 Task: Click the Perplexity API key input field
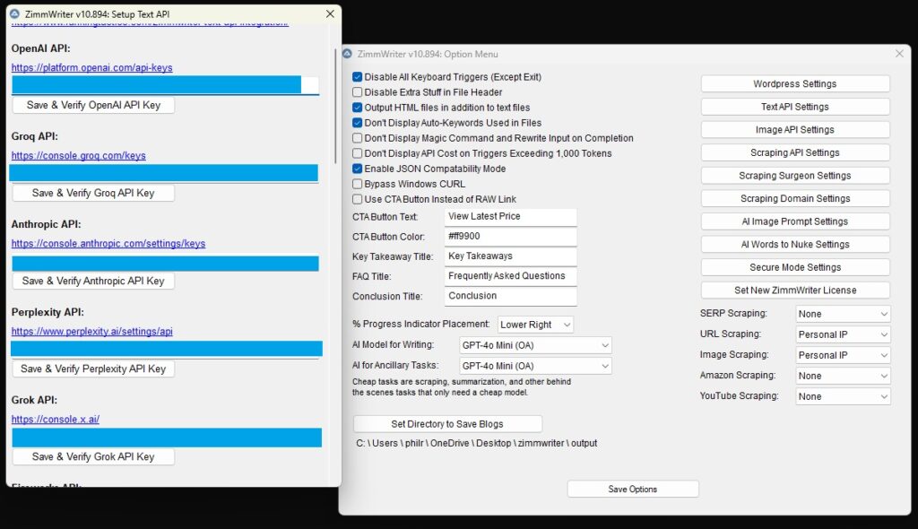[x=166, y=349]
